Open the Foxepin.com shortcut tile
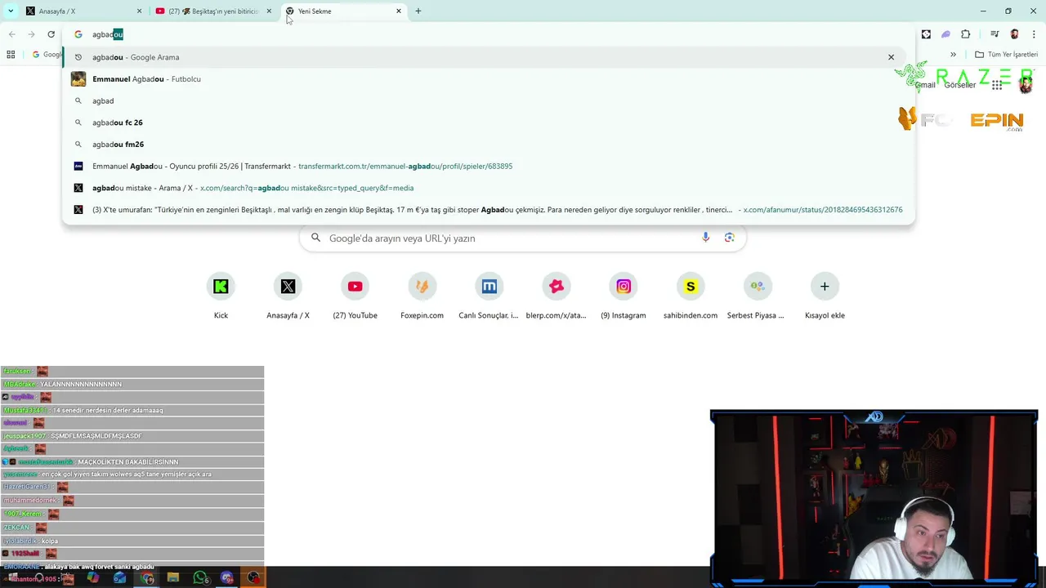1046x588 pixels. [422, 296]
